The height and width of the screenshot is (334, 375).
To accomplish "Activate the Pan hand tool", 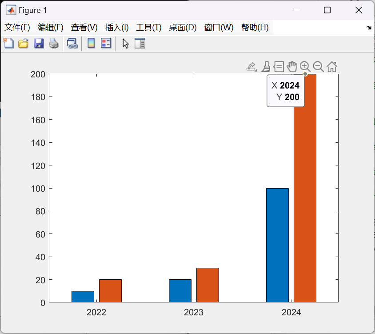I will [291, 67].
